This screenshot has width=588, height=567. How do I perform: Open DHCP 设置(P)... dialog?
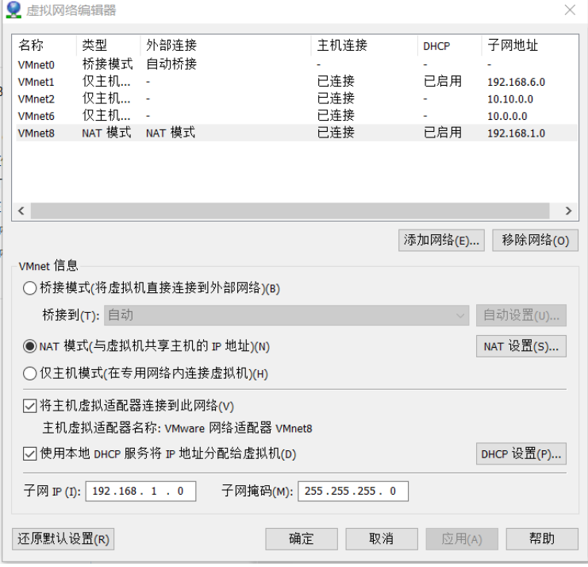521,454
